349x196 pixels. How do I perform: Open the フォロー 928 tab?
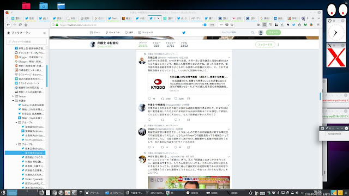pos(157,45)
